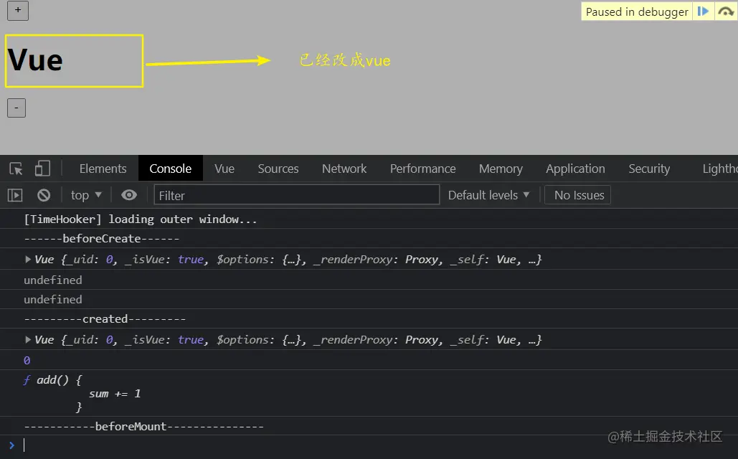Activate the inspect element picker icon
738x459 pixels.
click(16, 169)
